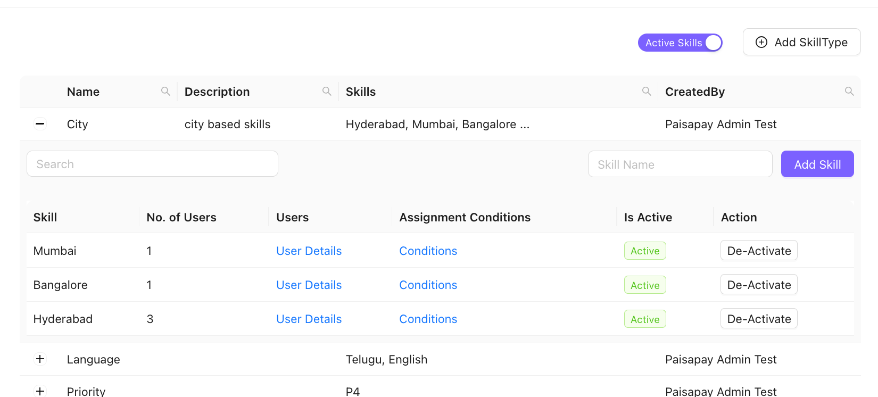Click the Active tag for Hyderabad
Viewport: 878px width, 397px height.
tap(645, 319)
